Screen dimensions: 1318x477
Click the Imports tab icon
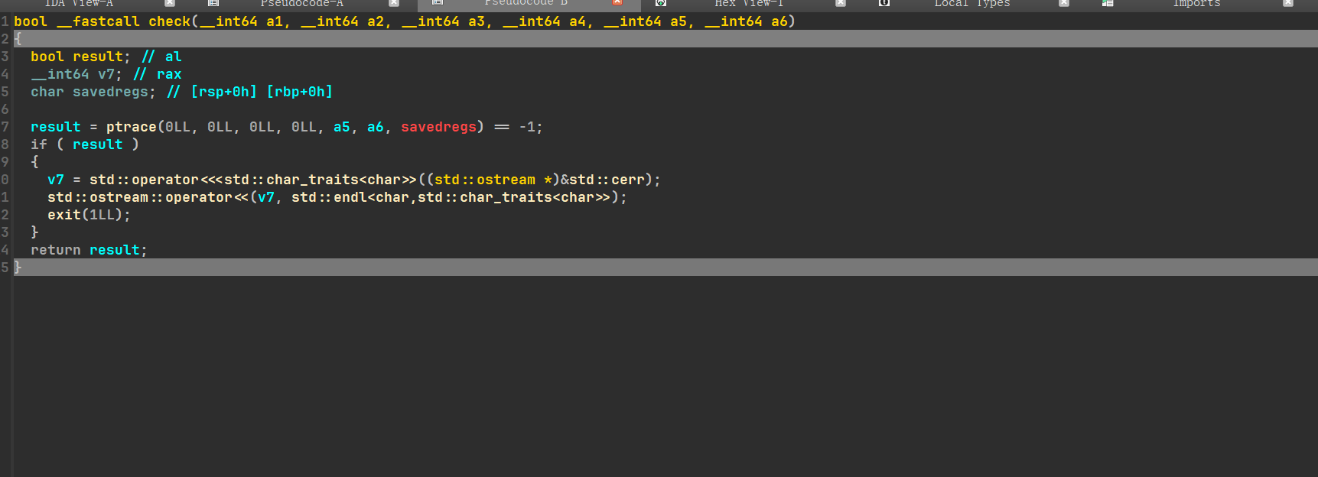tap(1108, 3)
